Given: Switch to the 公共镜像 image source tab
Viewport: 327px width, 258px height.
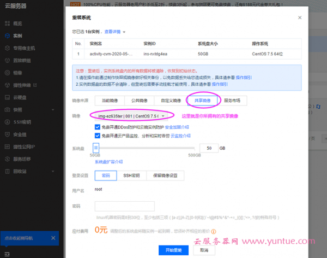Looking at the screenshot, I should click(139, 101).
